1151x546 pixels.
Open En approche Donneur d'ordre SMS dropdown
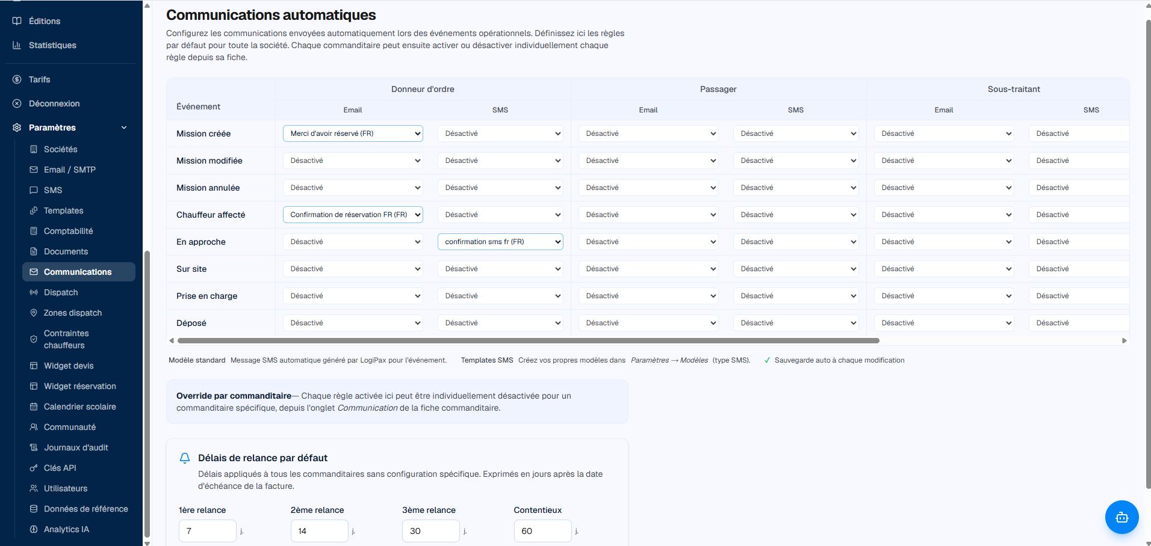(x=500, y=242)
